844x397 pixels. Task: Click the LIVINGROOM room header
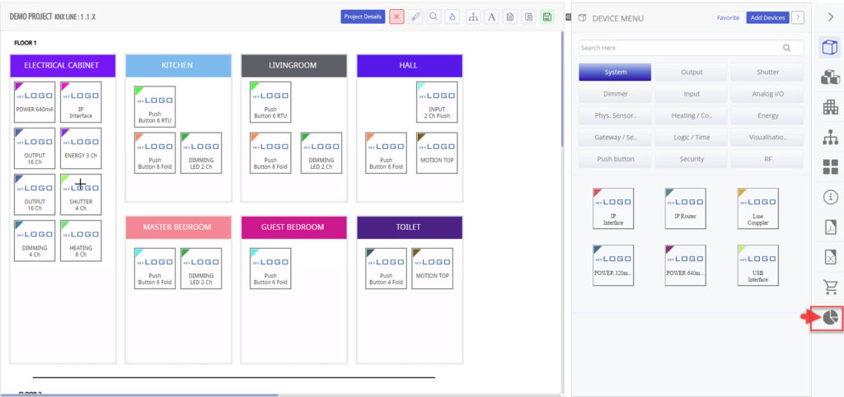294,66
